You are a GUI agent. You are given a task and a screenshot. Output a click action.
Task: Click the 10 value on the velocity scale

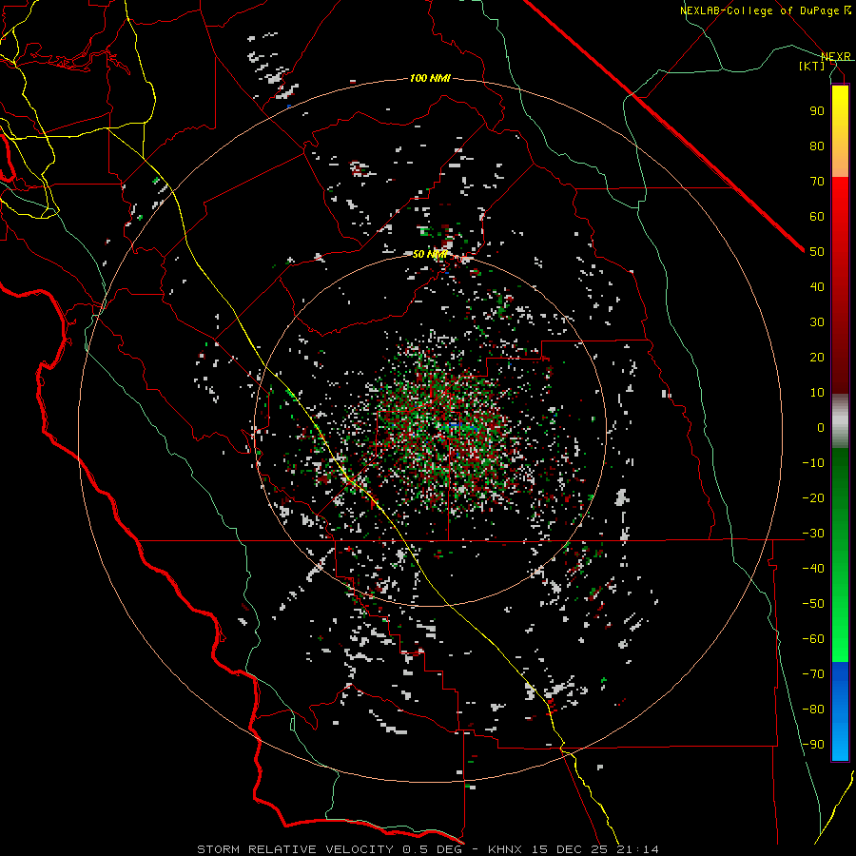pos(817,393)
